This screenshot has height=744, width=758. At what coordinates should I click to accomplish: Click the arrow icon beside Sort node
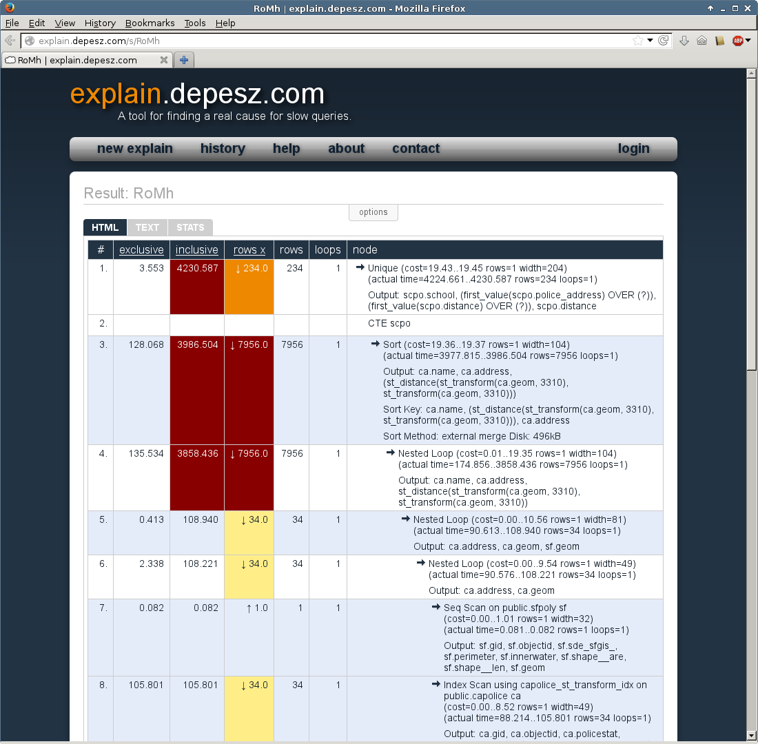[376, 344]
